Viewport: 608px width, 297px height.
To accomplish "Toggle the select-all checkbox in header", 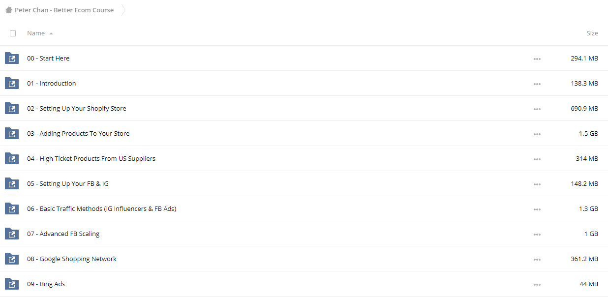I will coord(13,33).
